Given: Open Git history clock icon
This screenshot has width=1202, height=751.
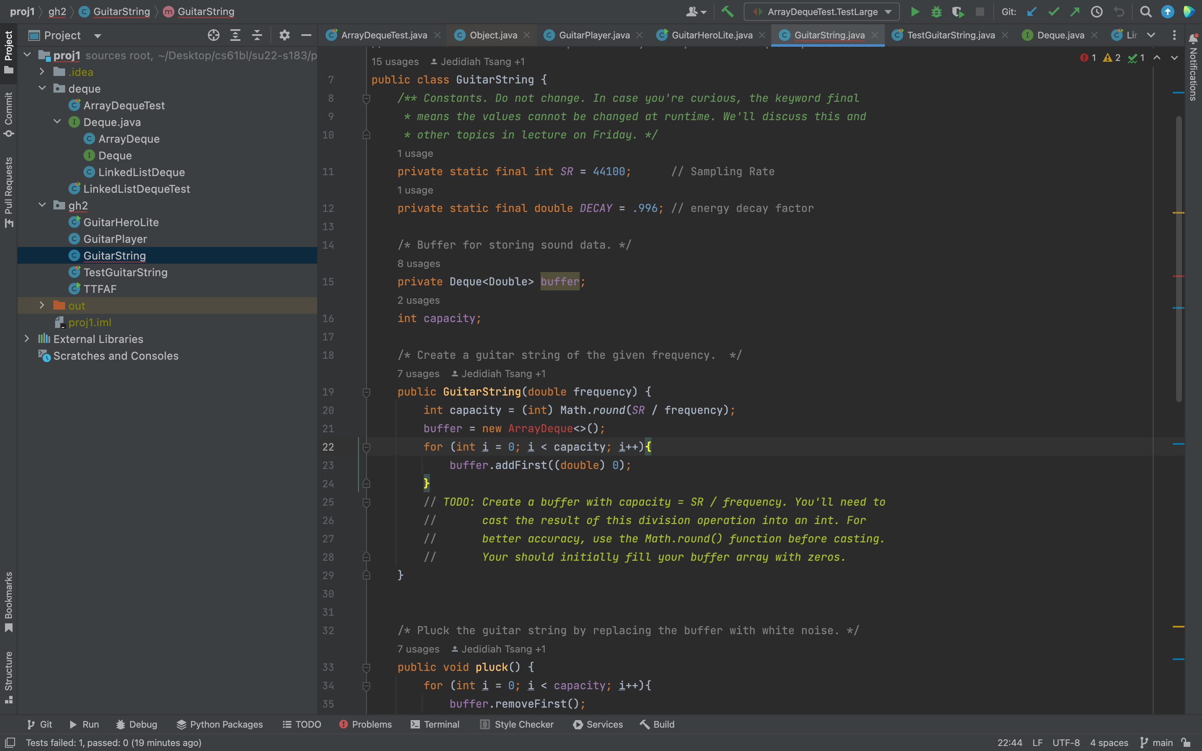Looking at the screenshot, I should tap(1096, 12).
